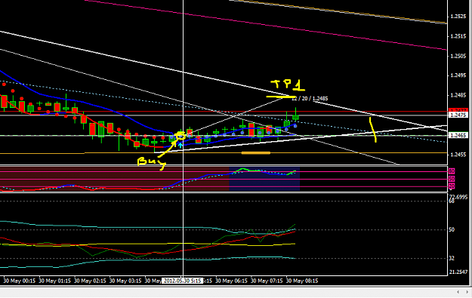
Task: Click the 1.2455 price scale value
Action: click(458, 155)
